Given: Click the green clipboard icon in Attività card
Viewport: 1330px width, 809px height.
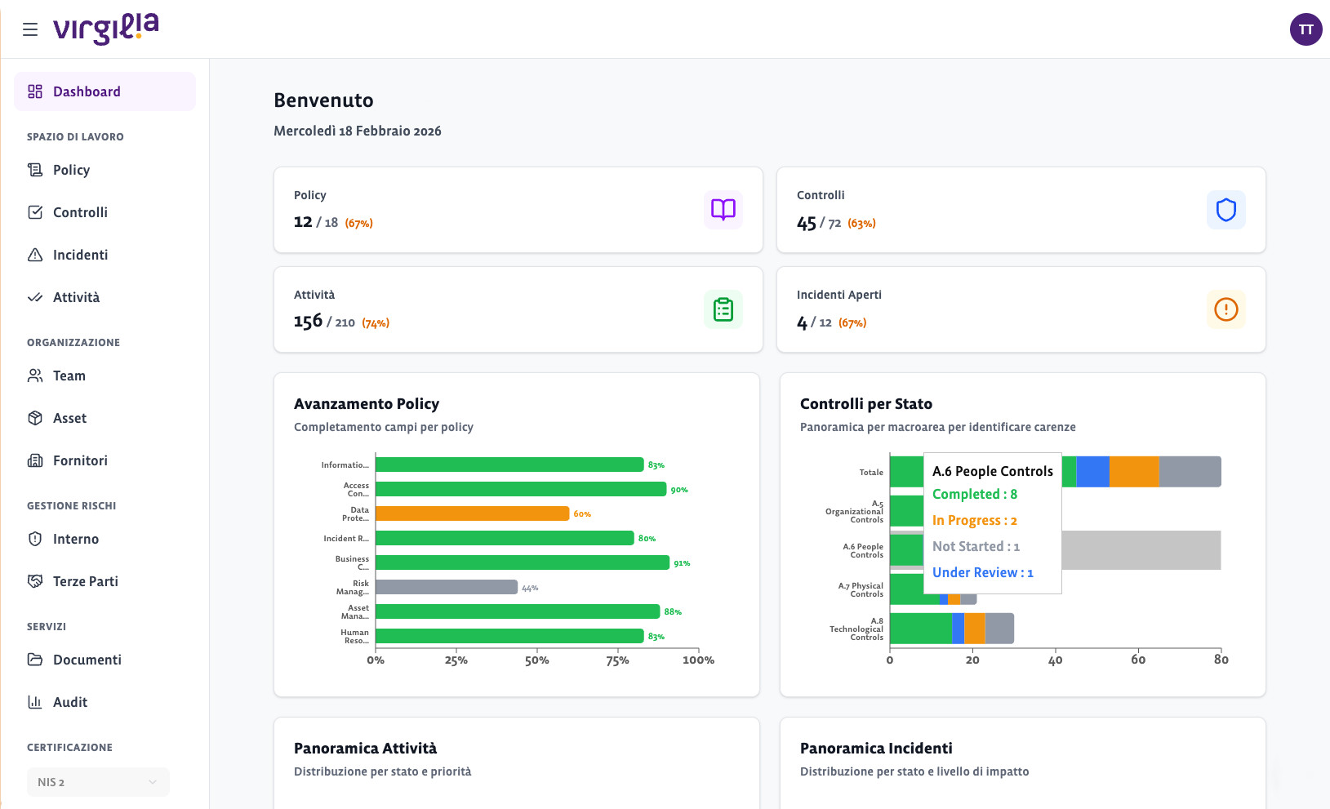Looking at the screenshot, I should 723,309.
